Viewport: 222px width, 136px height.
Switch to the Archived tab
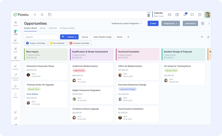coord(52,28)
